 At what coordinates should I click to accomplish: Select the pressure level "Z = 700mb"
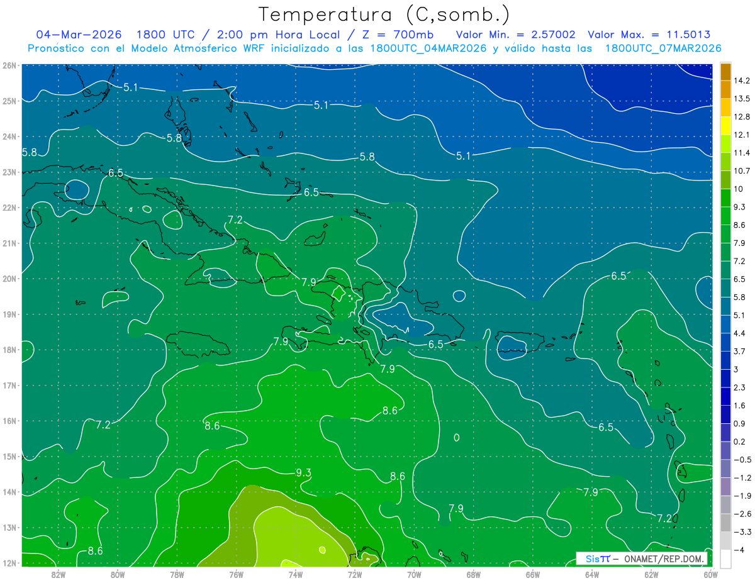pos(398,35)
